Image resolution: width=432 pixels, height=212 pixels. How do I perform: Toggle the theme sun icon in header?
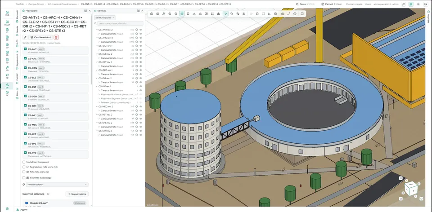[x=418, y=4]
